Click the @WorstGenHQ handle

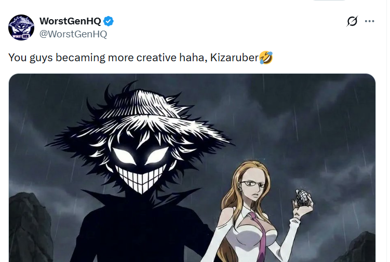(73, 34)
